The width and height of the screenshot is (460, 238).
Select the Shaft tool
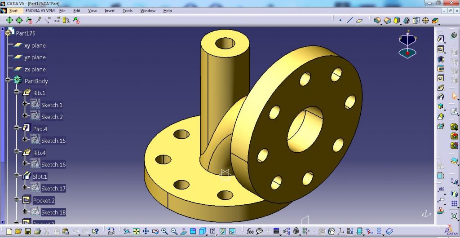(441, 59)
